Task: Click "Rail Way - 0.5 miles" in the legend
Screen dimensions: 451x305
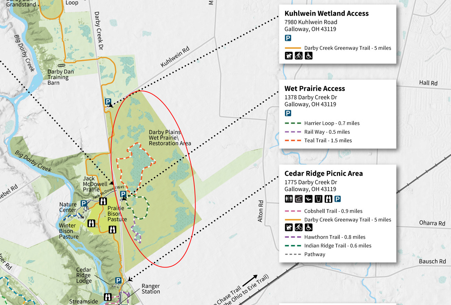Action: coord(327,132)
